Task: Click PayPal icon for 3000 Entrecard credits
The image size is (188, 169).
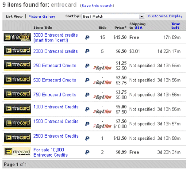Action: click(87, 38)
